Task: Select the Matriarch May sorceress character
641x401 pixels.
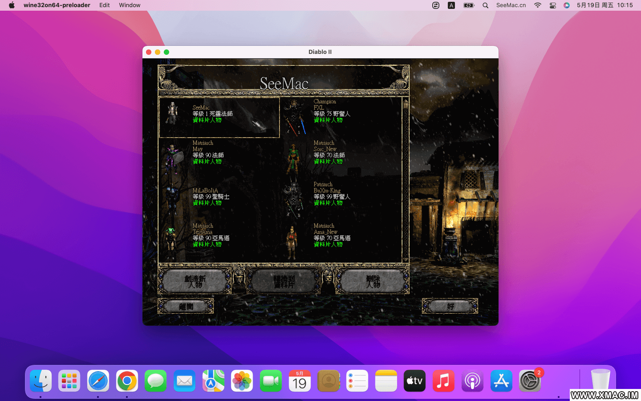Action: pyautogui.click(x=219, y=159)
